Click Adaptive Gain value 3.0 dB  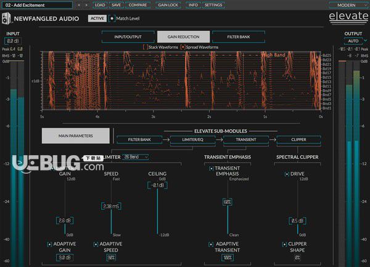pos(64,257)
